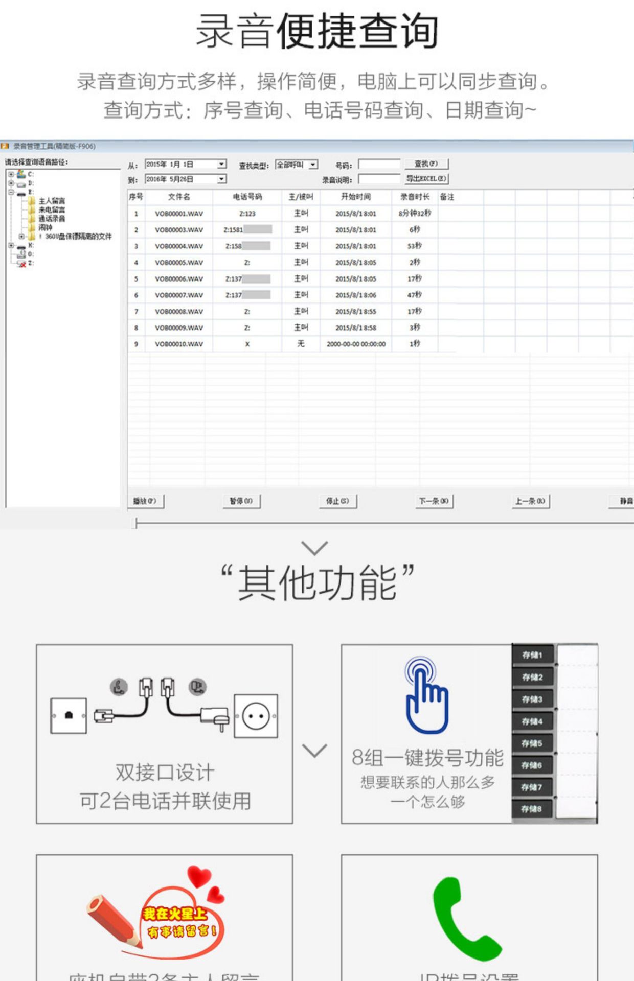Click the 存储2 speed-dial key
This screenshot has width=634, height=981.
click(533, 677)
